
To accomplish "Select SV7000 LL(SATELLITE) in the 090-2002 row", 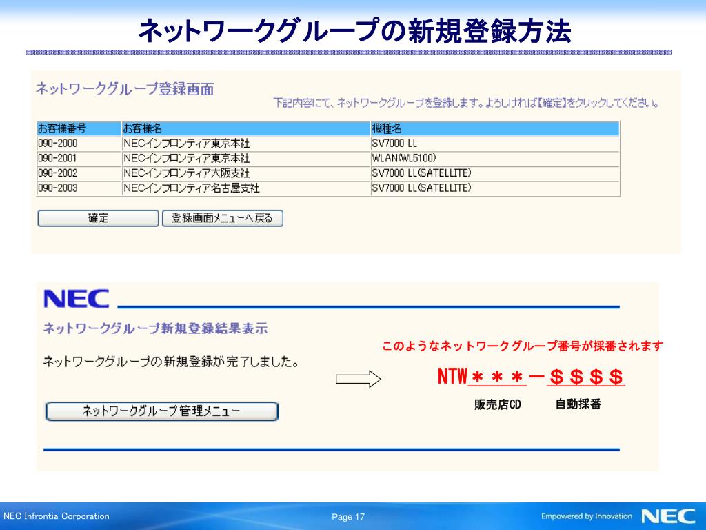I will [x=495, y=173].
